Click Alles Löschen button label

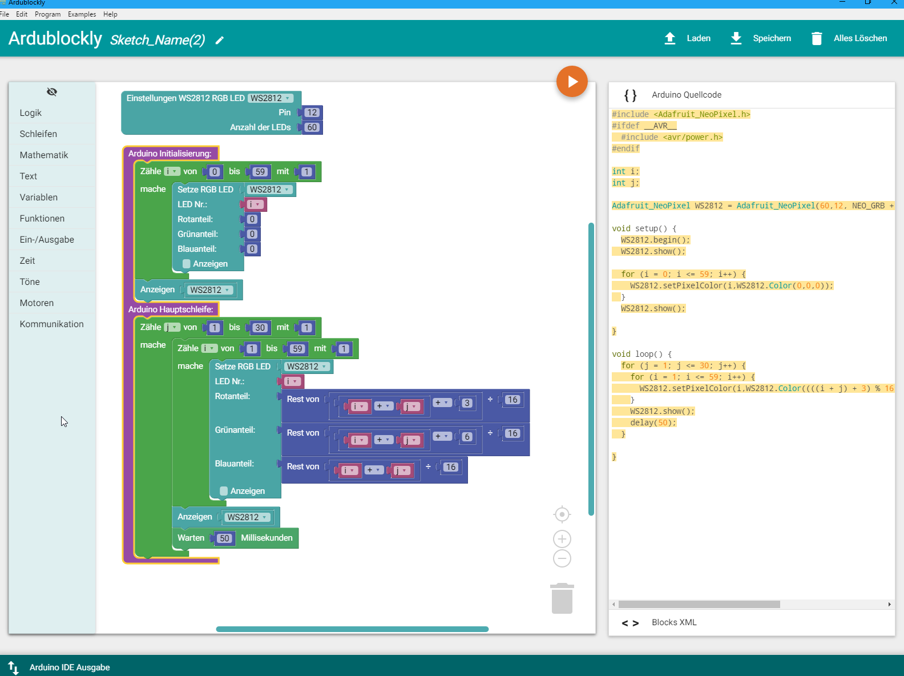(x=860, y=38)
